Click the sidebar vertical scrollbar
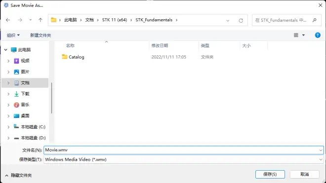The image size is (326, 183). [51, 98]
